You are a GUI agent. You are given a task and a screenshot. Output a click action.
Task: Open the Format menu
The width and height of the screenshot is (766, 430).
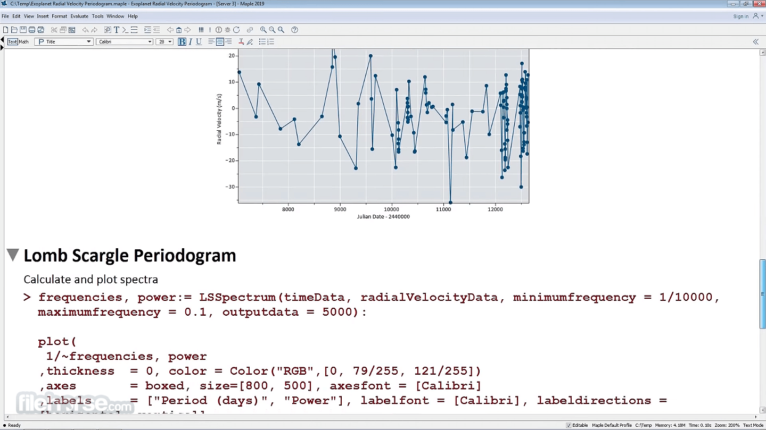click(60, 16)
